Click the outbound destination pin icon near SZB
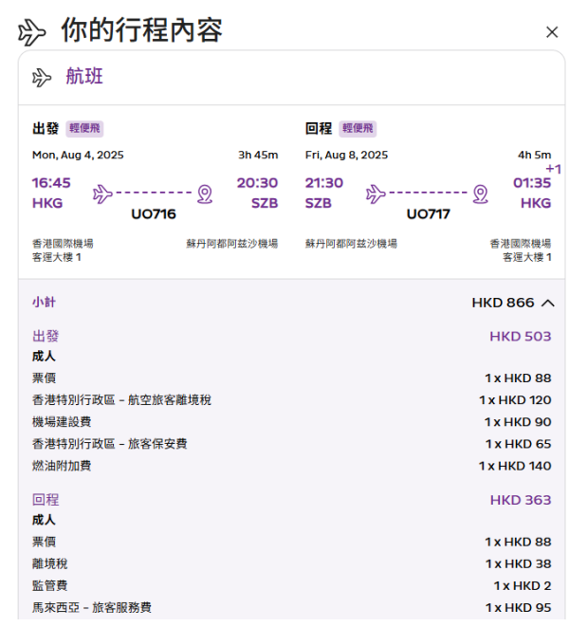 point(205,194)
